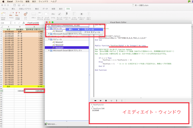The width and height of the screenshot is (193, 128).
Task: Insert a ボタン form control
Action: pyautogui.click(x=33, y=15)
